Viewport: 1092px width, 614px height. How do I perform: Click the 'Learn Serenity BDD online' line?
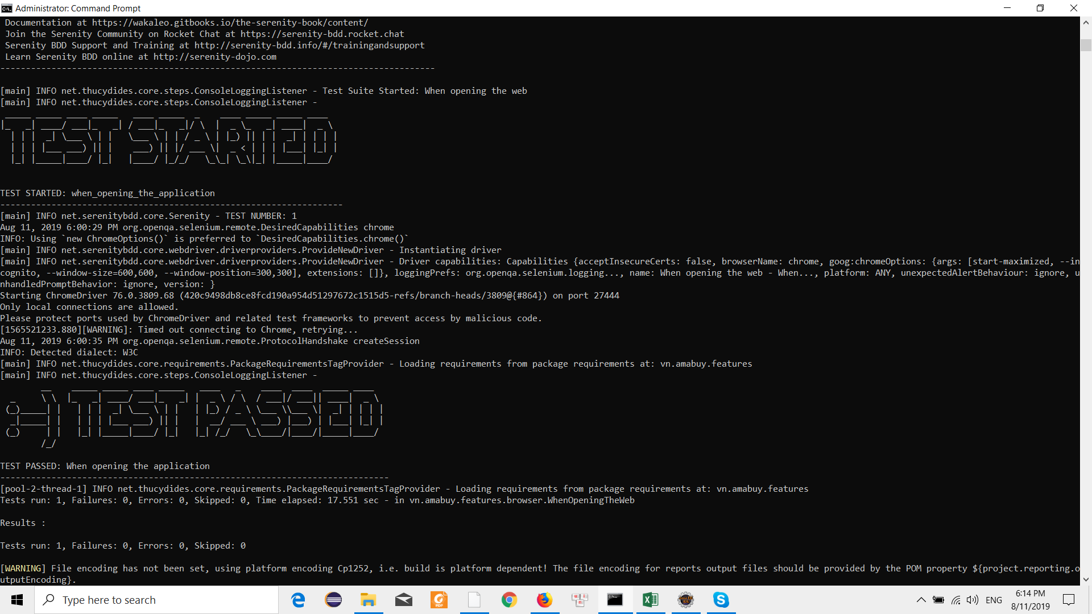coord(141,57)
